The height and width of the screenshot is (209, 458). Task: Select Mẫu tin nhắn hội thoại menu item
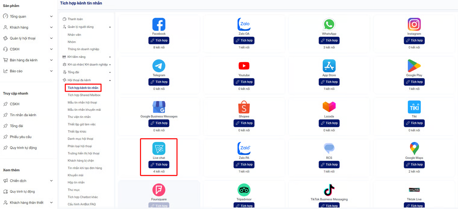point(82,103)
